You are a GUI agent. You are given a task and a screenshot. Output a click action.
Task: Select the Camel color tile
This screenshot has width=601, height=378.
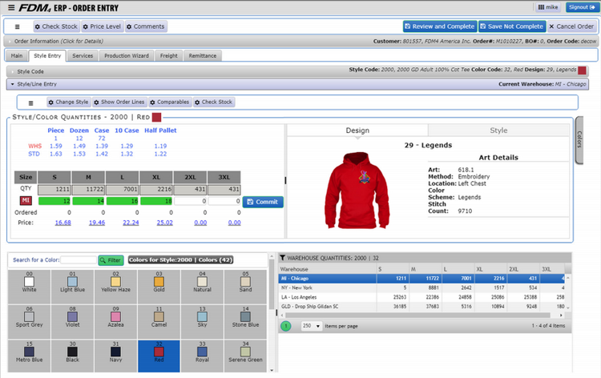coord(159,321)
